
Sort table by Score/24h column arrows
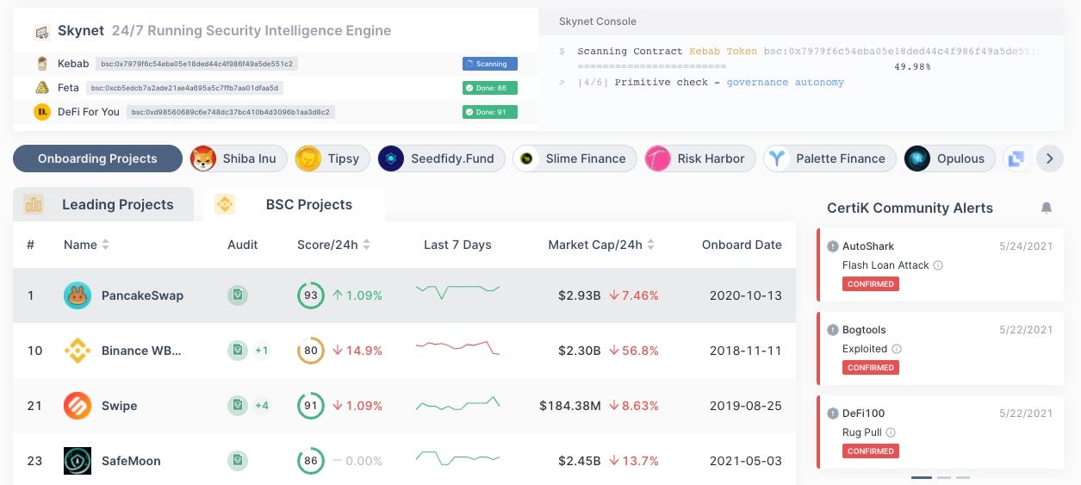point(366,245)
